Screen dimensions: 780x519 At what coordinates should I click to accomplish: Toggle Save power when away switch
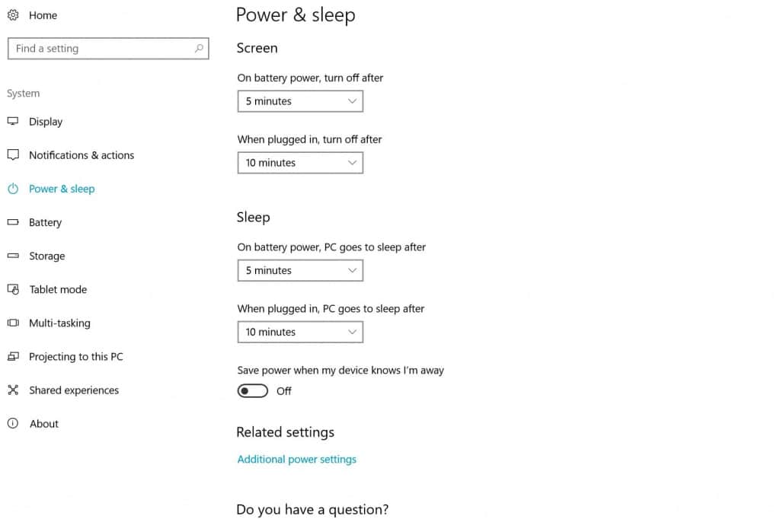pos(253,391)
